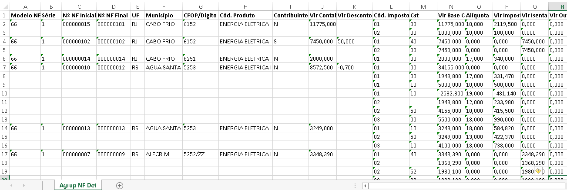Select the cell with CFOP 5252/ZZ
The height and width of the screenshot is (190, 567).
pyautogui.click(x=201, y=154)
